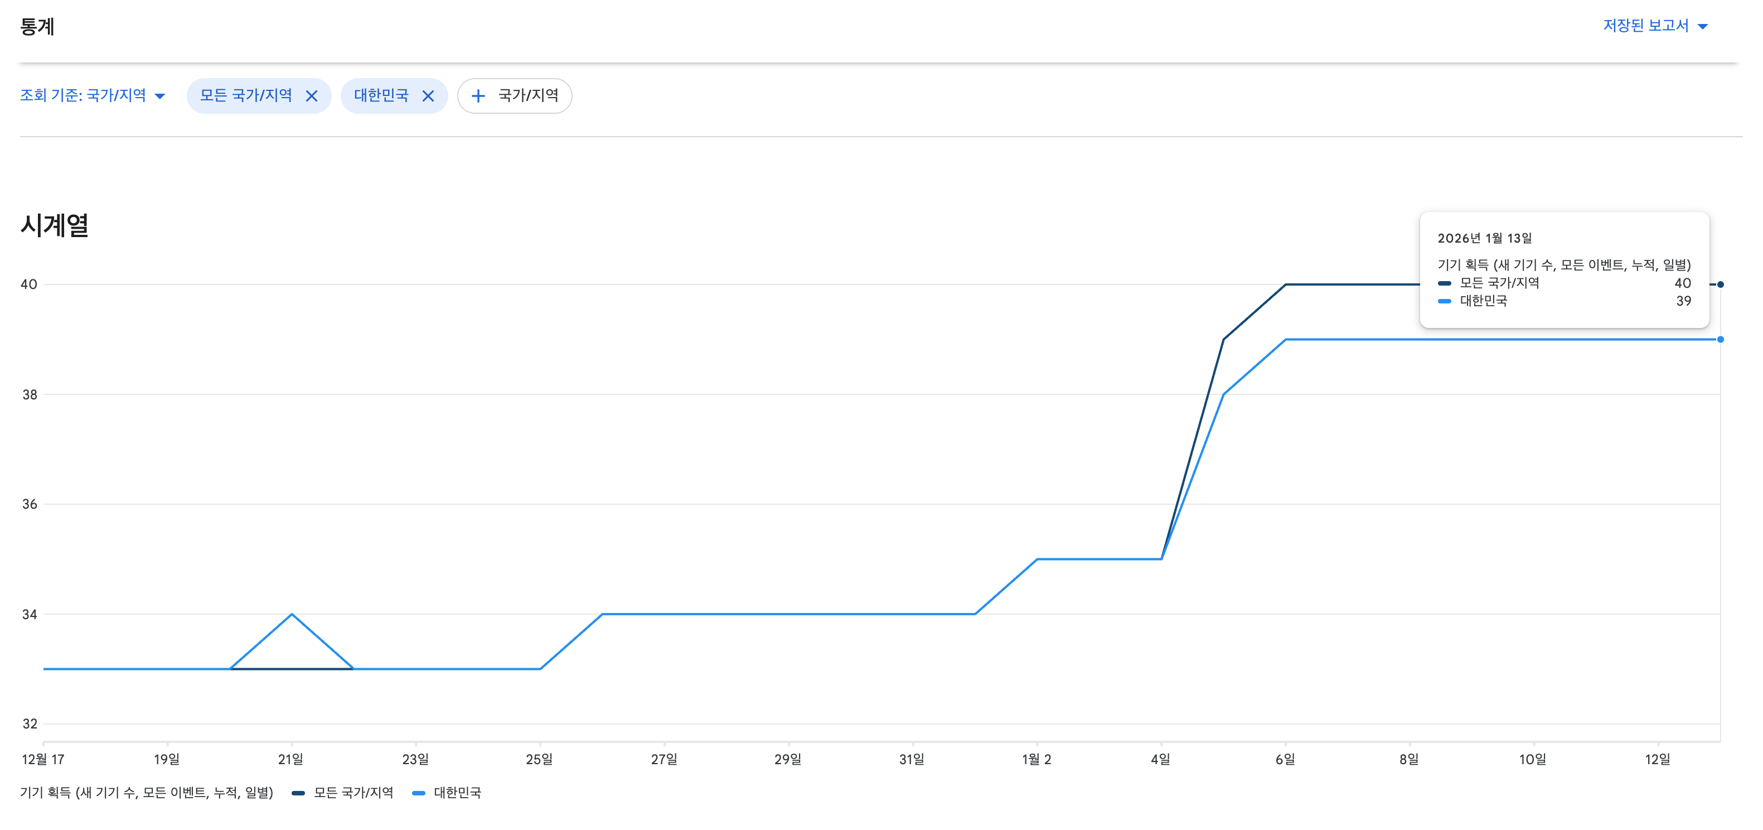Click the 조회 기준: 국가/지역 label
This screenshot has width=1763, height=830.
83,95
